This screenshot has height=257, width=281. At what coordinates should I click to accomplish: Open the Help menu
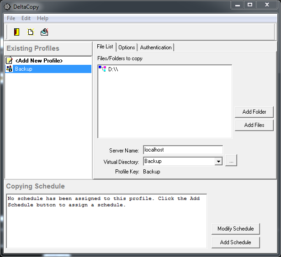point(42,18)
